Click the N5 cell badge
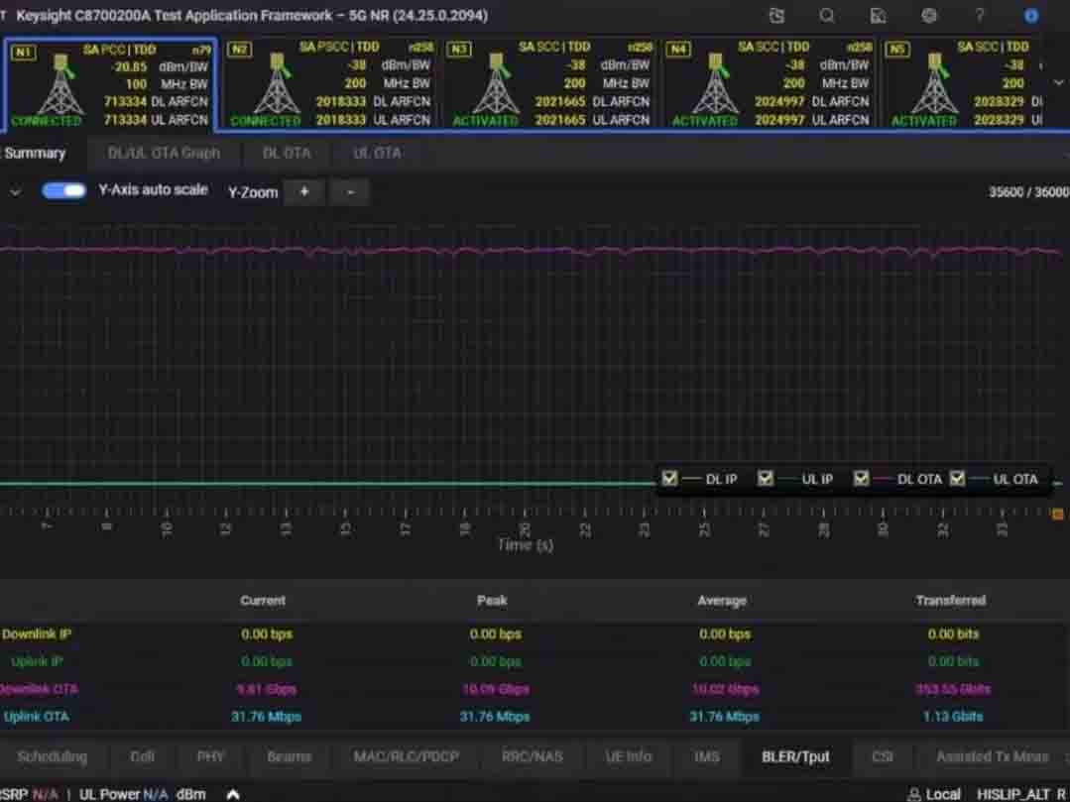 pos(897,50)
